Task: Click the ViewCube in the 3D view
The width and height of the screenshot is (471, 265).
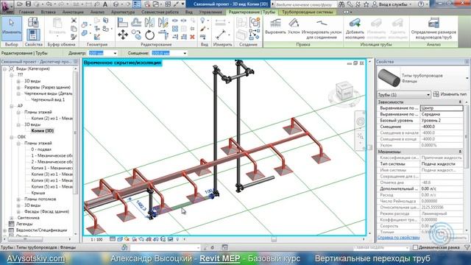Action: pyautogui.click(x=344, y=91)
